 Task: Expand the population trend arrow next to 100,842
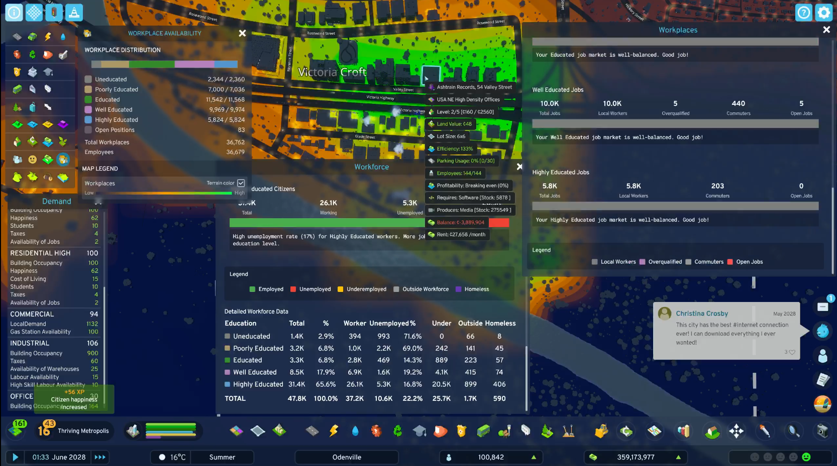click(x=534, y=457)
